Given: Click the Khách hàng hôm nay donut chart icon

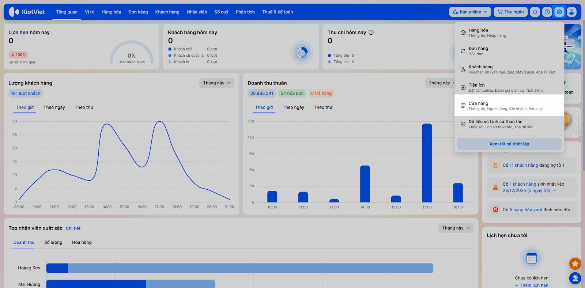Looking at the screenshot, I should point(302,53).
